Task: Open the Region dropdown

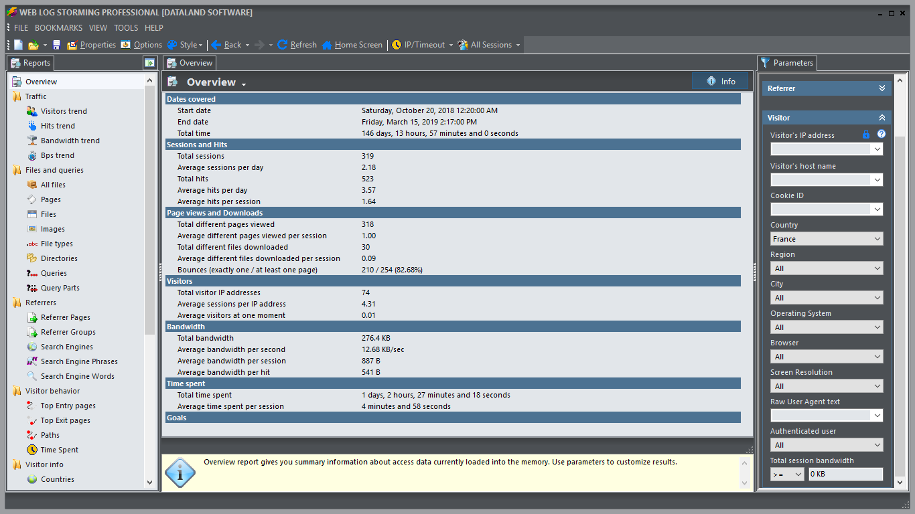Action: pos(827,268)
